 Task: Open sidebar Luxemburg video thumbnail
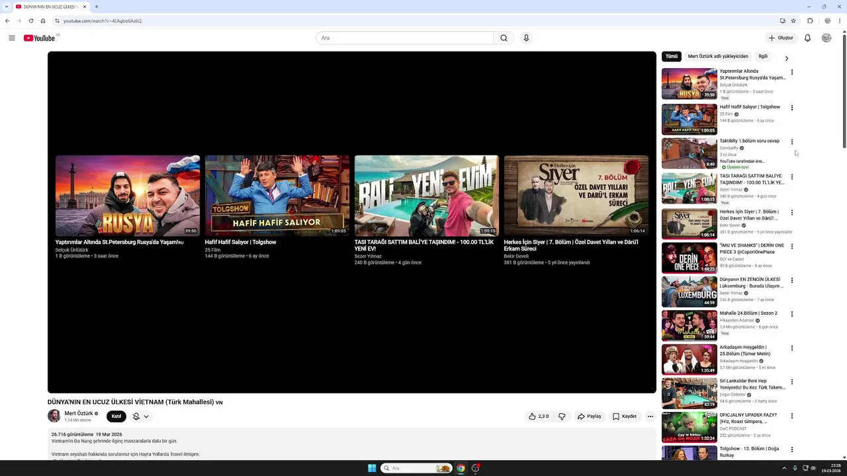[x=690, y=292]
